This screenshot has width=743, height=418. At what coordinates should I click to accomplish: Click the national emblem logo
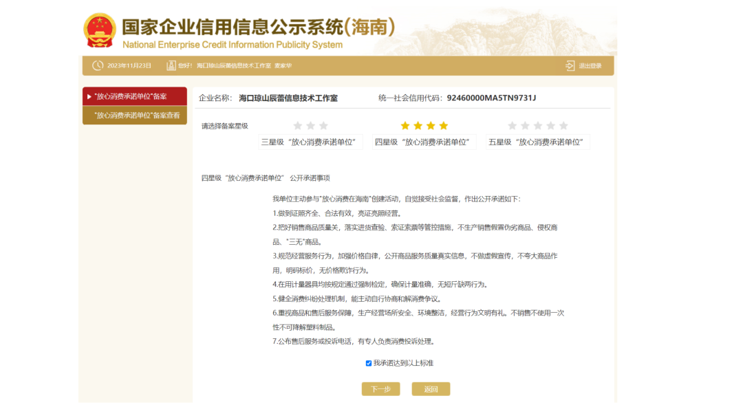[x=100, y=30]
